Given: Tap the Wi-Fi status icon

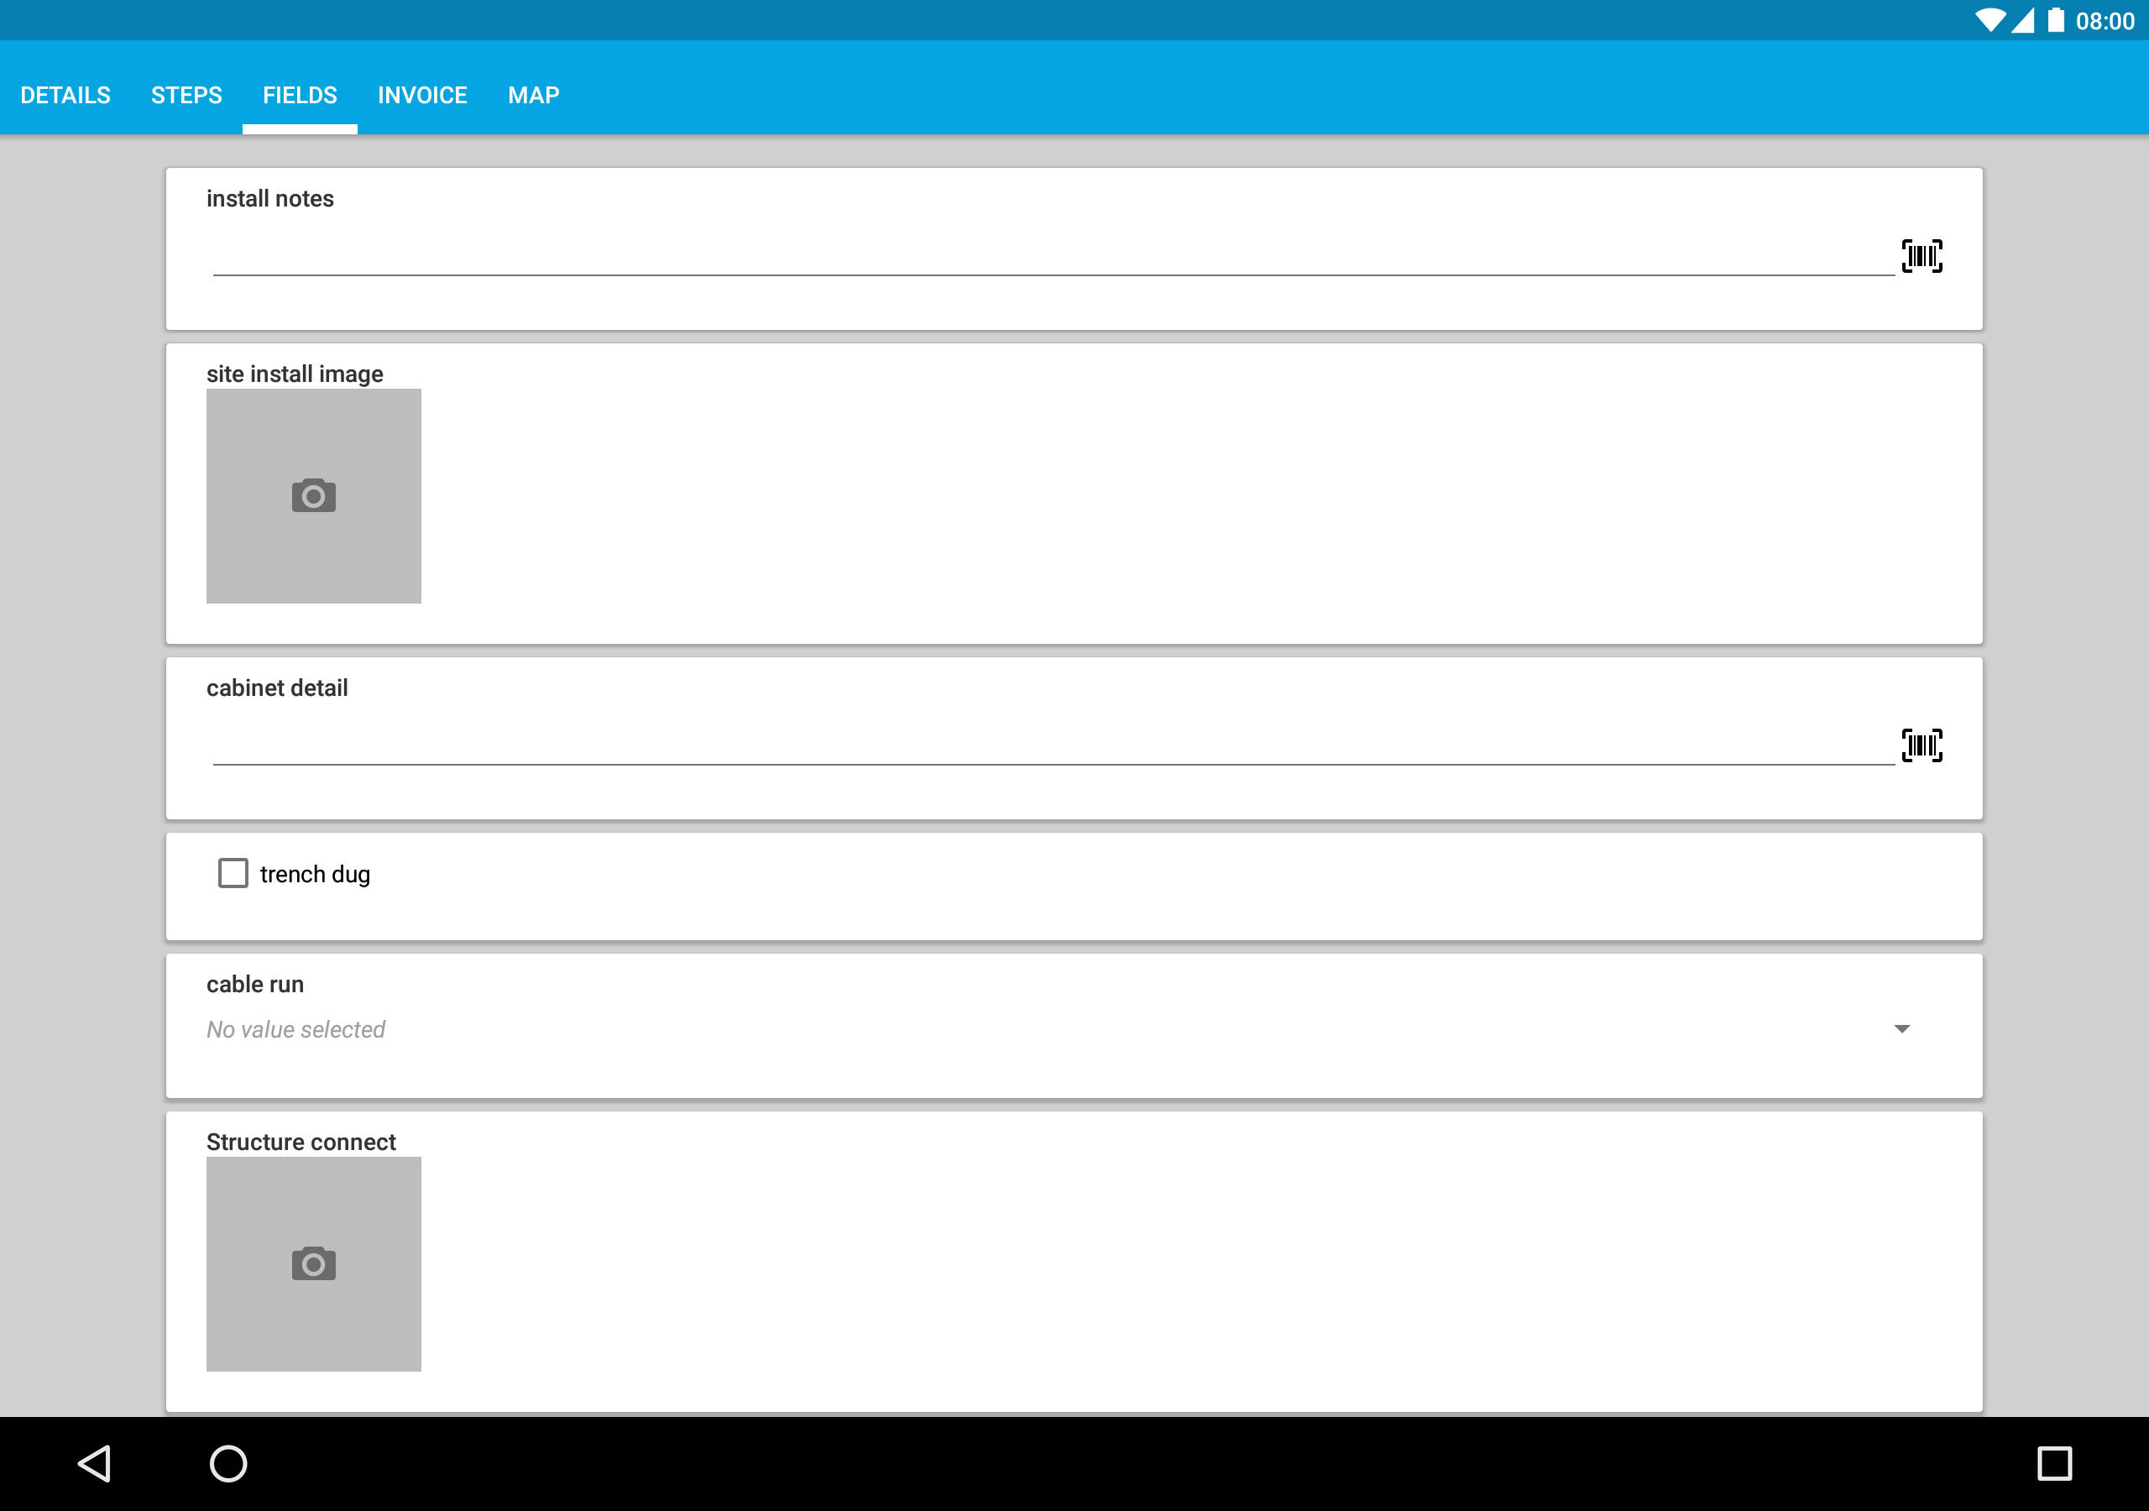Looking at the screenshot, I should coord(1991,21).
